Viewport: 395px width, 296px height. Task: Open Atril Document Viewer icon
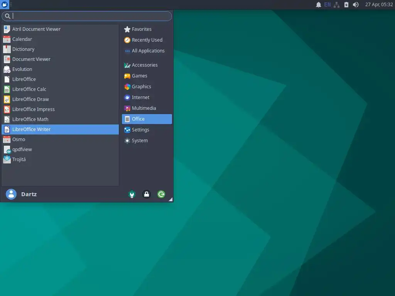7,29
